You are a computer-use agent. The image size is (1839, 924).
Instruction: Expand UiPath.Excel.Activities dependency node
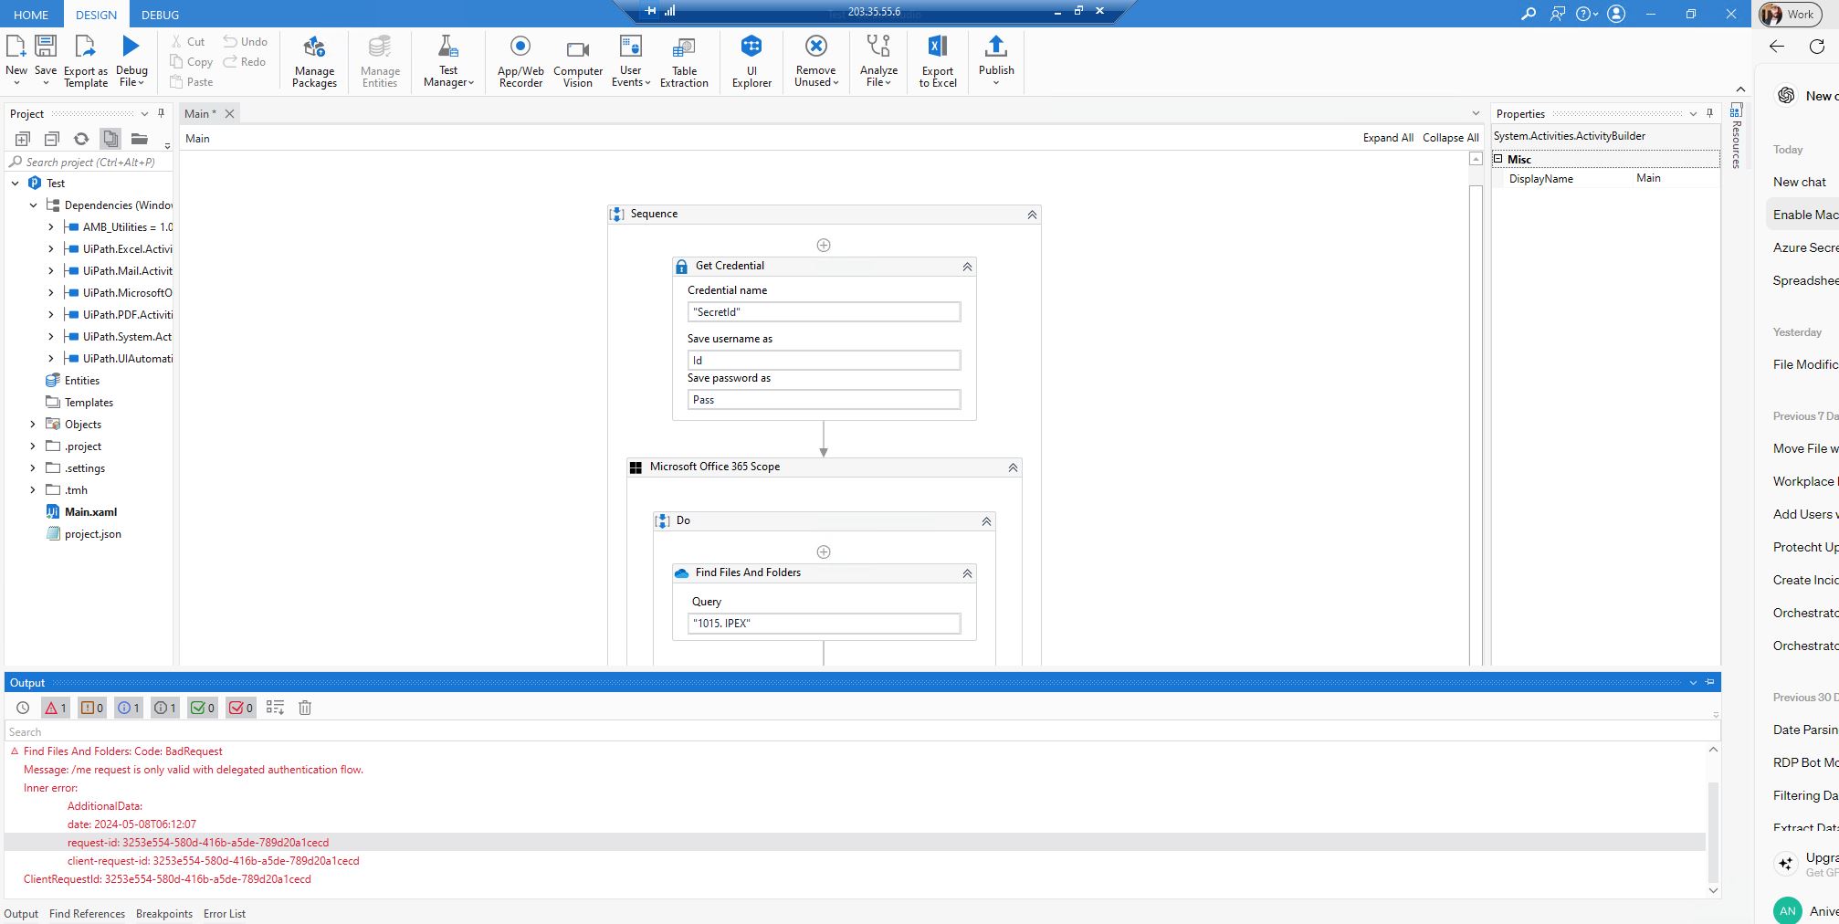[51, 249]
